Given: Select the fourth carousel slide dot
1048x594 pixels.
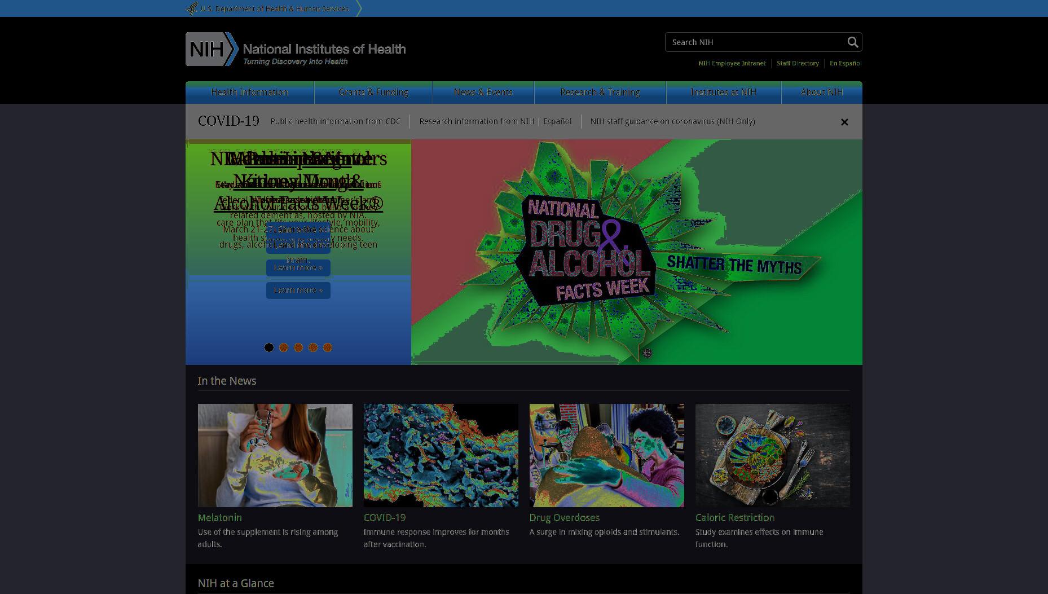Looking at the screenshot, I should pos(313,347).
